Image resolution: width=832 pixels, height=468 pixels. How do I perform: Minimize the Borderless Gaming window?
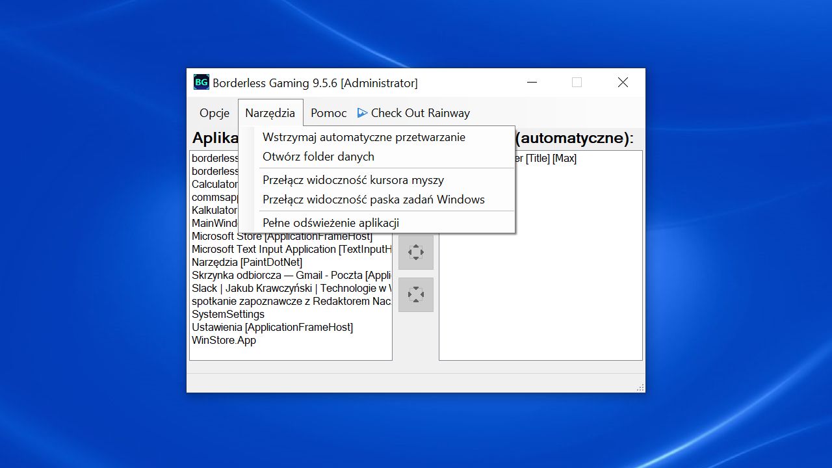[x=532, y=83]
